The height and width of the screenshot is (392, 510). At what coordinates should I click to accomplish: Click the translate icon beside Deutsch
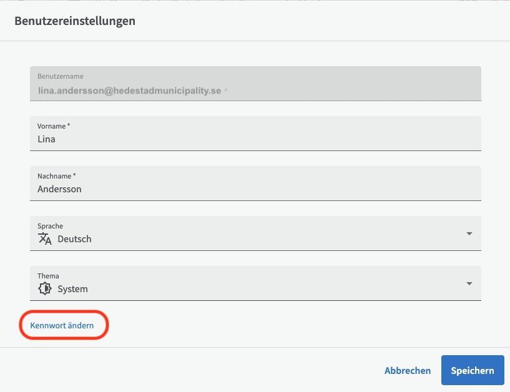pos(44,238)
